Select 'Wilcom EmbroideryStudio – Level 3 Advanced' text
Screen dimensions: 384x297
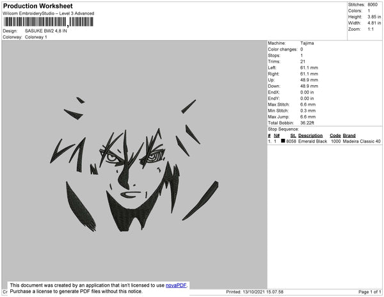[49, 13]
